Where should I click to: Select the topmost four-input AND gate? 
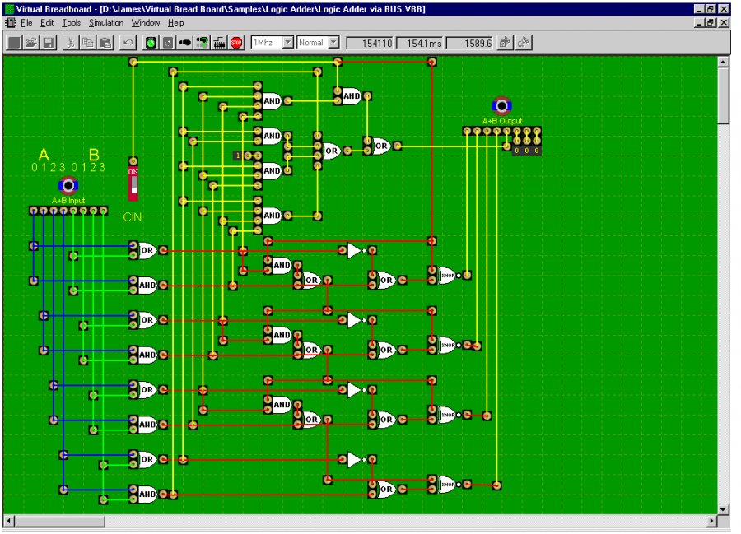click(x=272, y=100)
